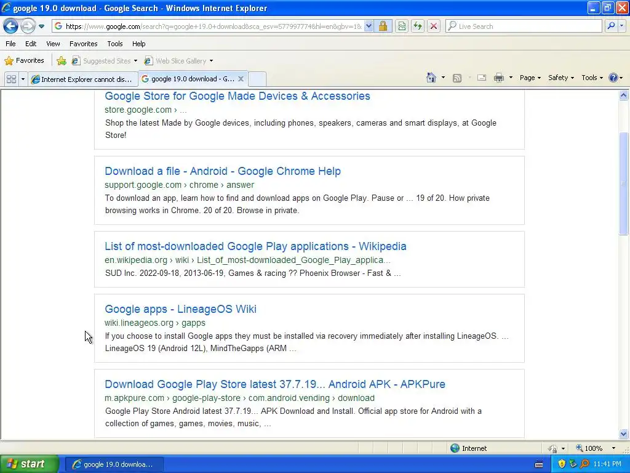Open the Tools command bar menu
Image resolution: width=630 pixels, height=473 pixels.
(592, 78)
